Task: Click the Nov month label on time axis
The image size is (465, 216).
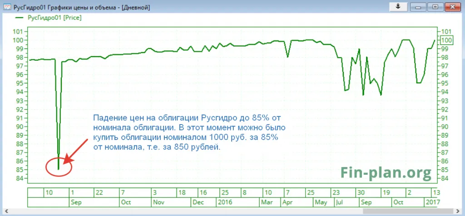Action: pos(158,201)
